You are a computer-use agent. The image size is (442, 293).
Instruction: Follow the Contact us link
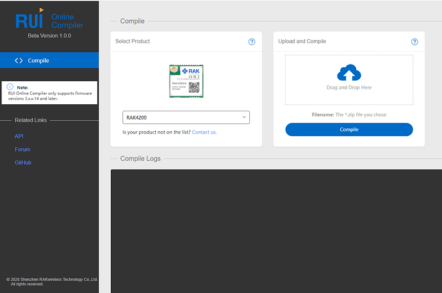click(x=204, y=132)
